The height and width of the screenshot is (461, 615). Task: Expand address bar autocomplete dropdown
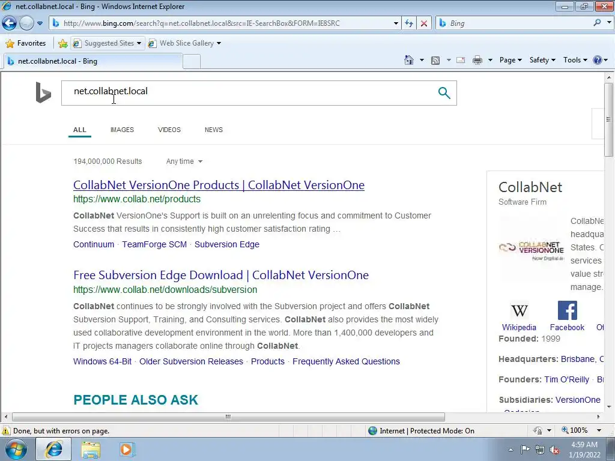pyautogui.click(x=396, y=23)
